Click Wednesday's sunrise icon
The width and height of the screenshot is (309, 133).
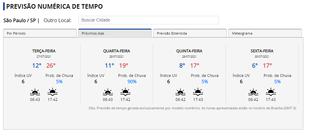[x=108, y=92]
